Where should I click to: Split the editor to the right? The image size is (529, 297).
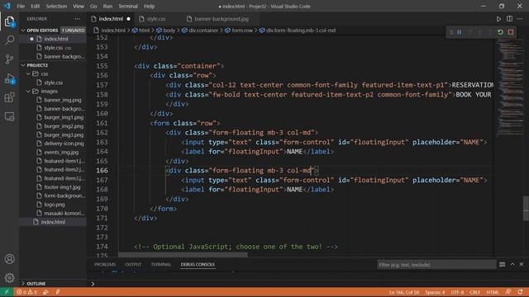pyautogui.click(x=509, y=19)
